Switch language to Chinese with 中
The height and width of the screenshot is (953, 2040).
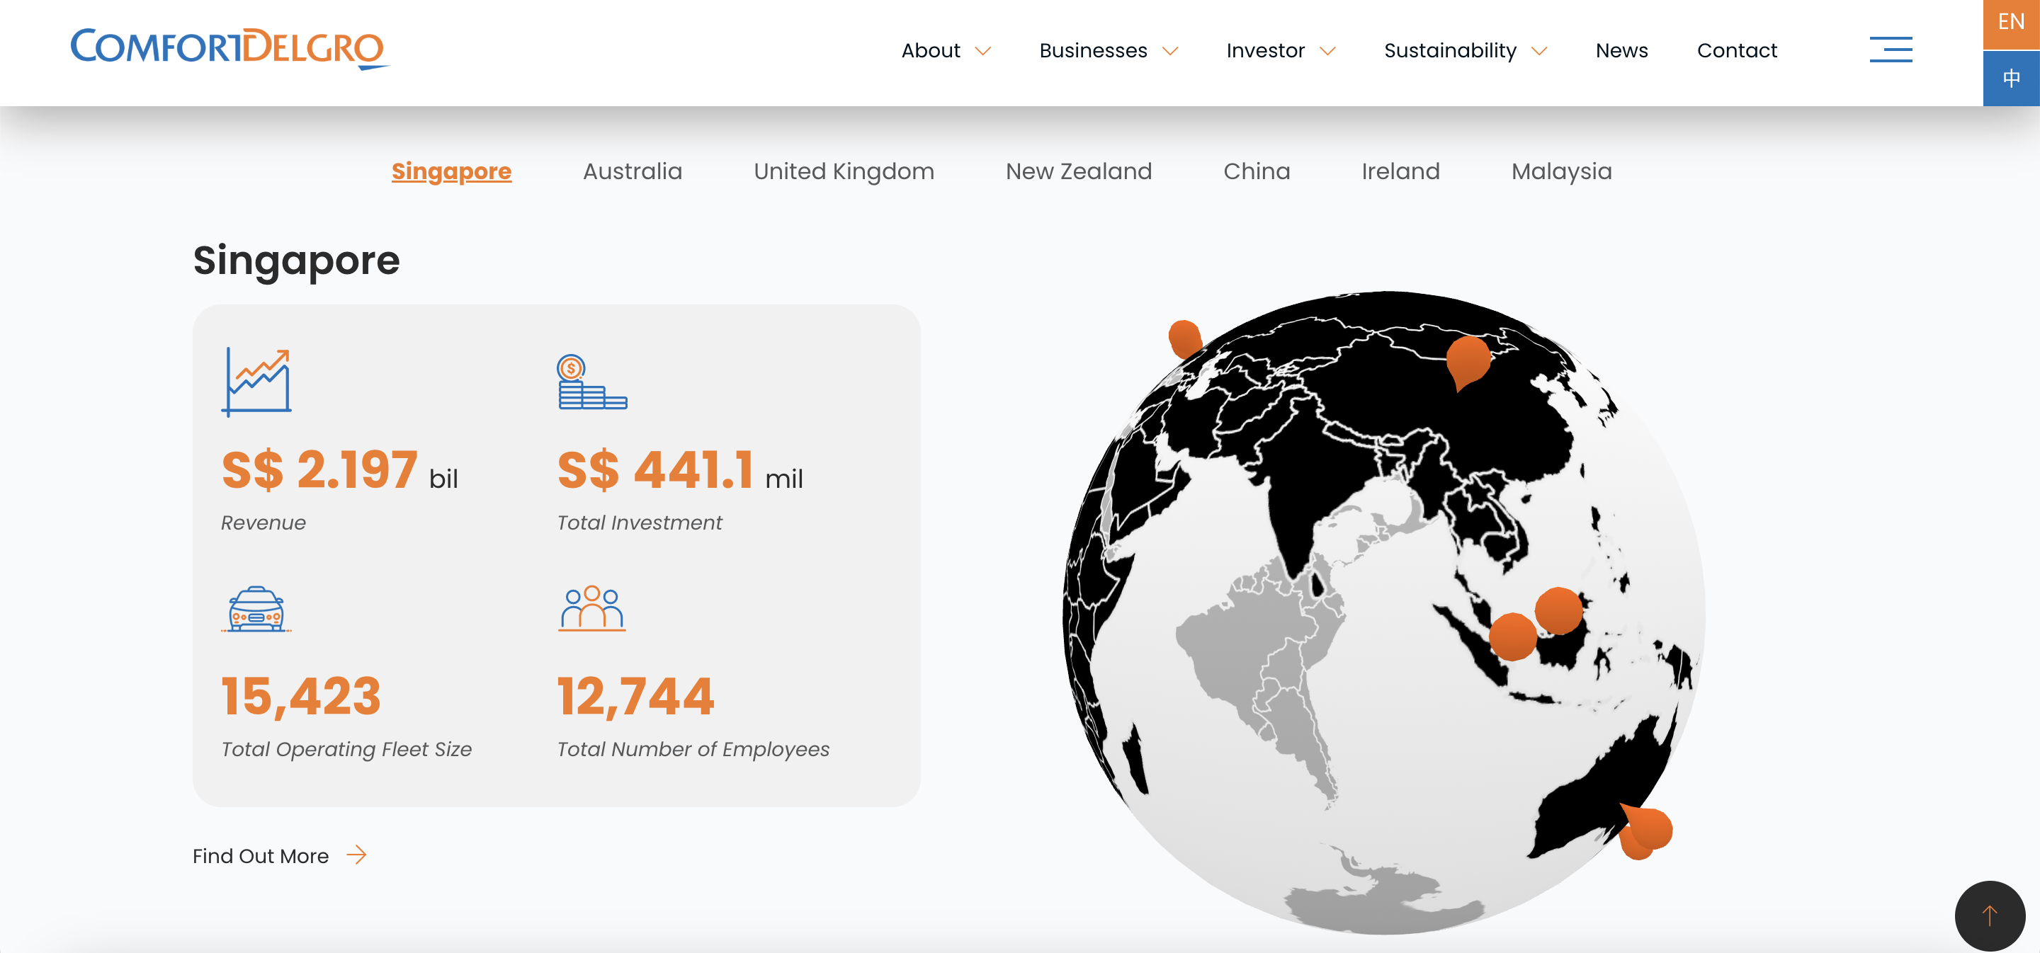coord(2011,79)
